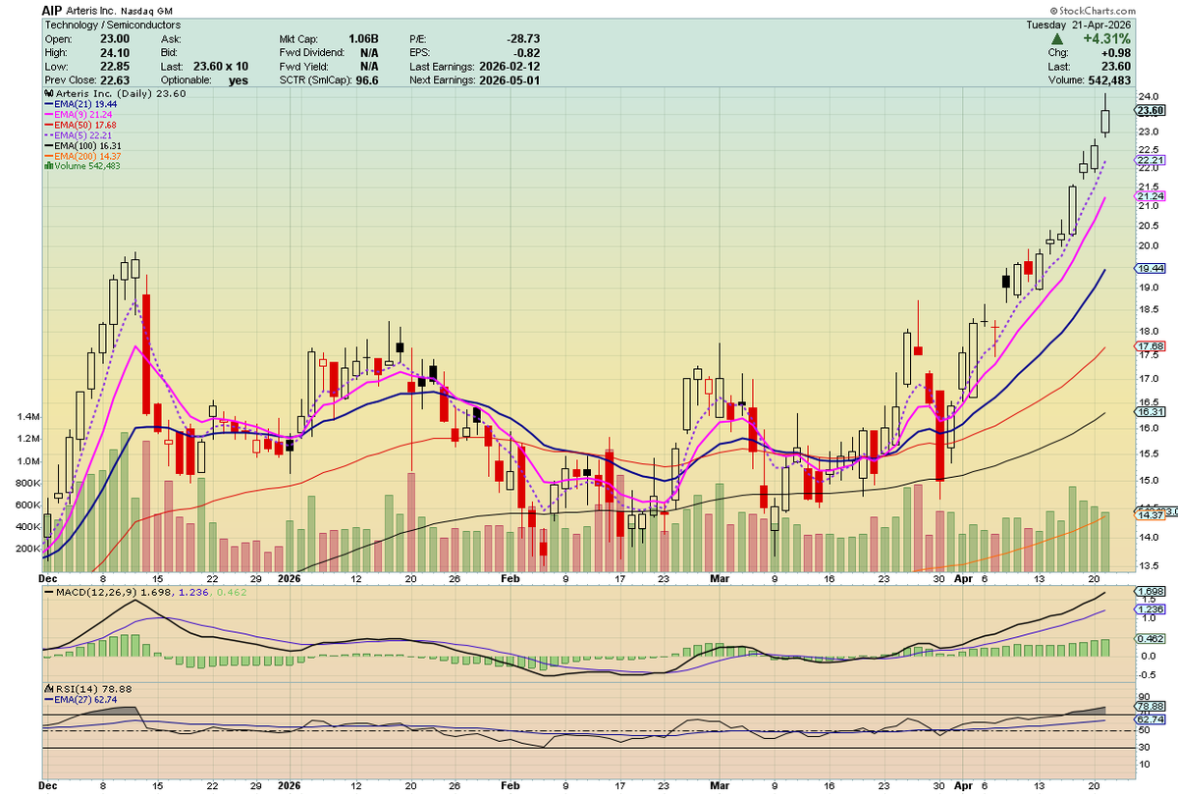Click the P/E value -28.73
This screenshot has width=1178, height=795.
point(523,38)
